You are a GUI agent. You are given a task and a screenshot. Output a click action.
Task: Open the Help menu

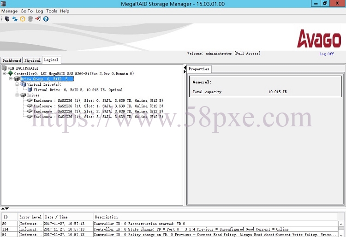[x=65, y=11]
